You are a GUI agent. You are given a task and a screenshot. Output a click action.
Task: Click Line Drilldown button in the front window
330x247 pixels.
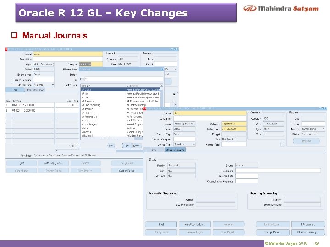coord(273,224)
